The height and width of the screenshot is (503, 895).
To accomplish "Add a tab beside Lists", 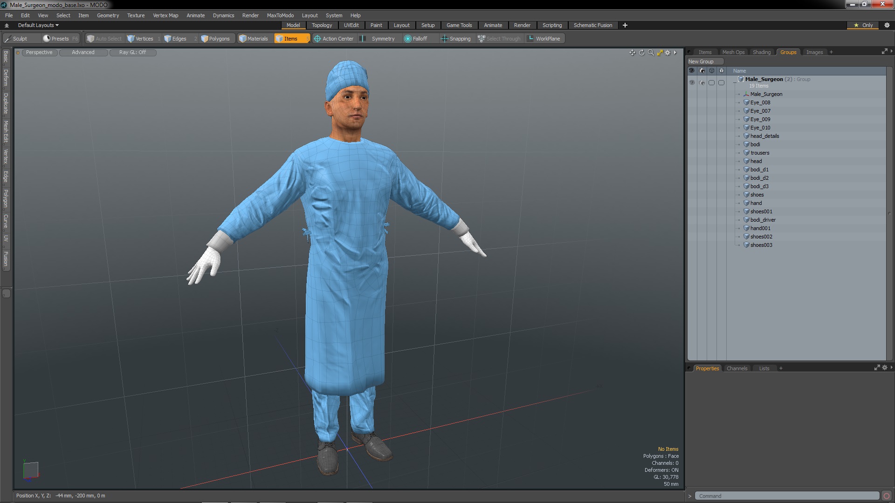I will [x=781, y=368].
